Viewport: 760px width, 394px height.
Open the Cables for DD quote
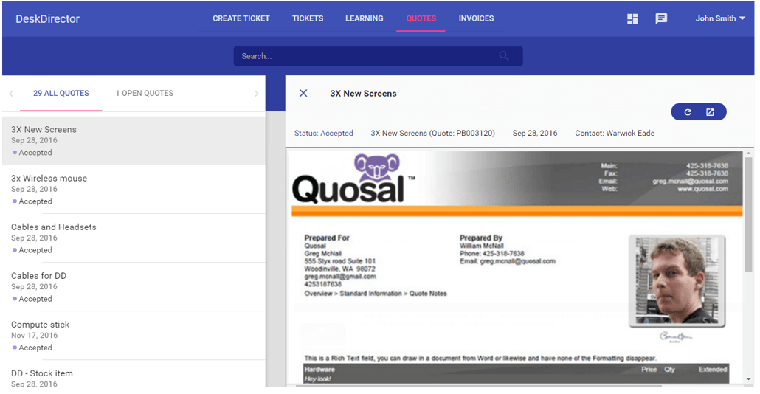point(134,287)
